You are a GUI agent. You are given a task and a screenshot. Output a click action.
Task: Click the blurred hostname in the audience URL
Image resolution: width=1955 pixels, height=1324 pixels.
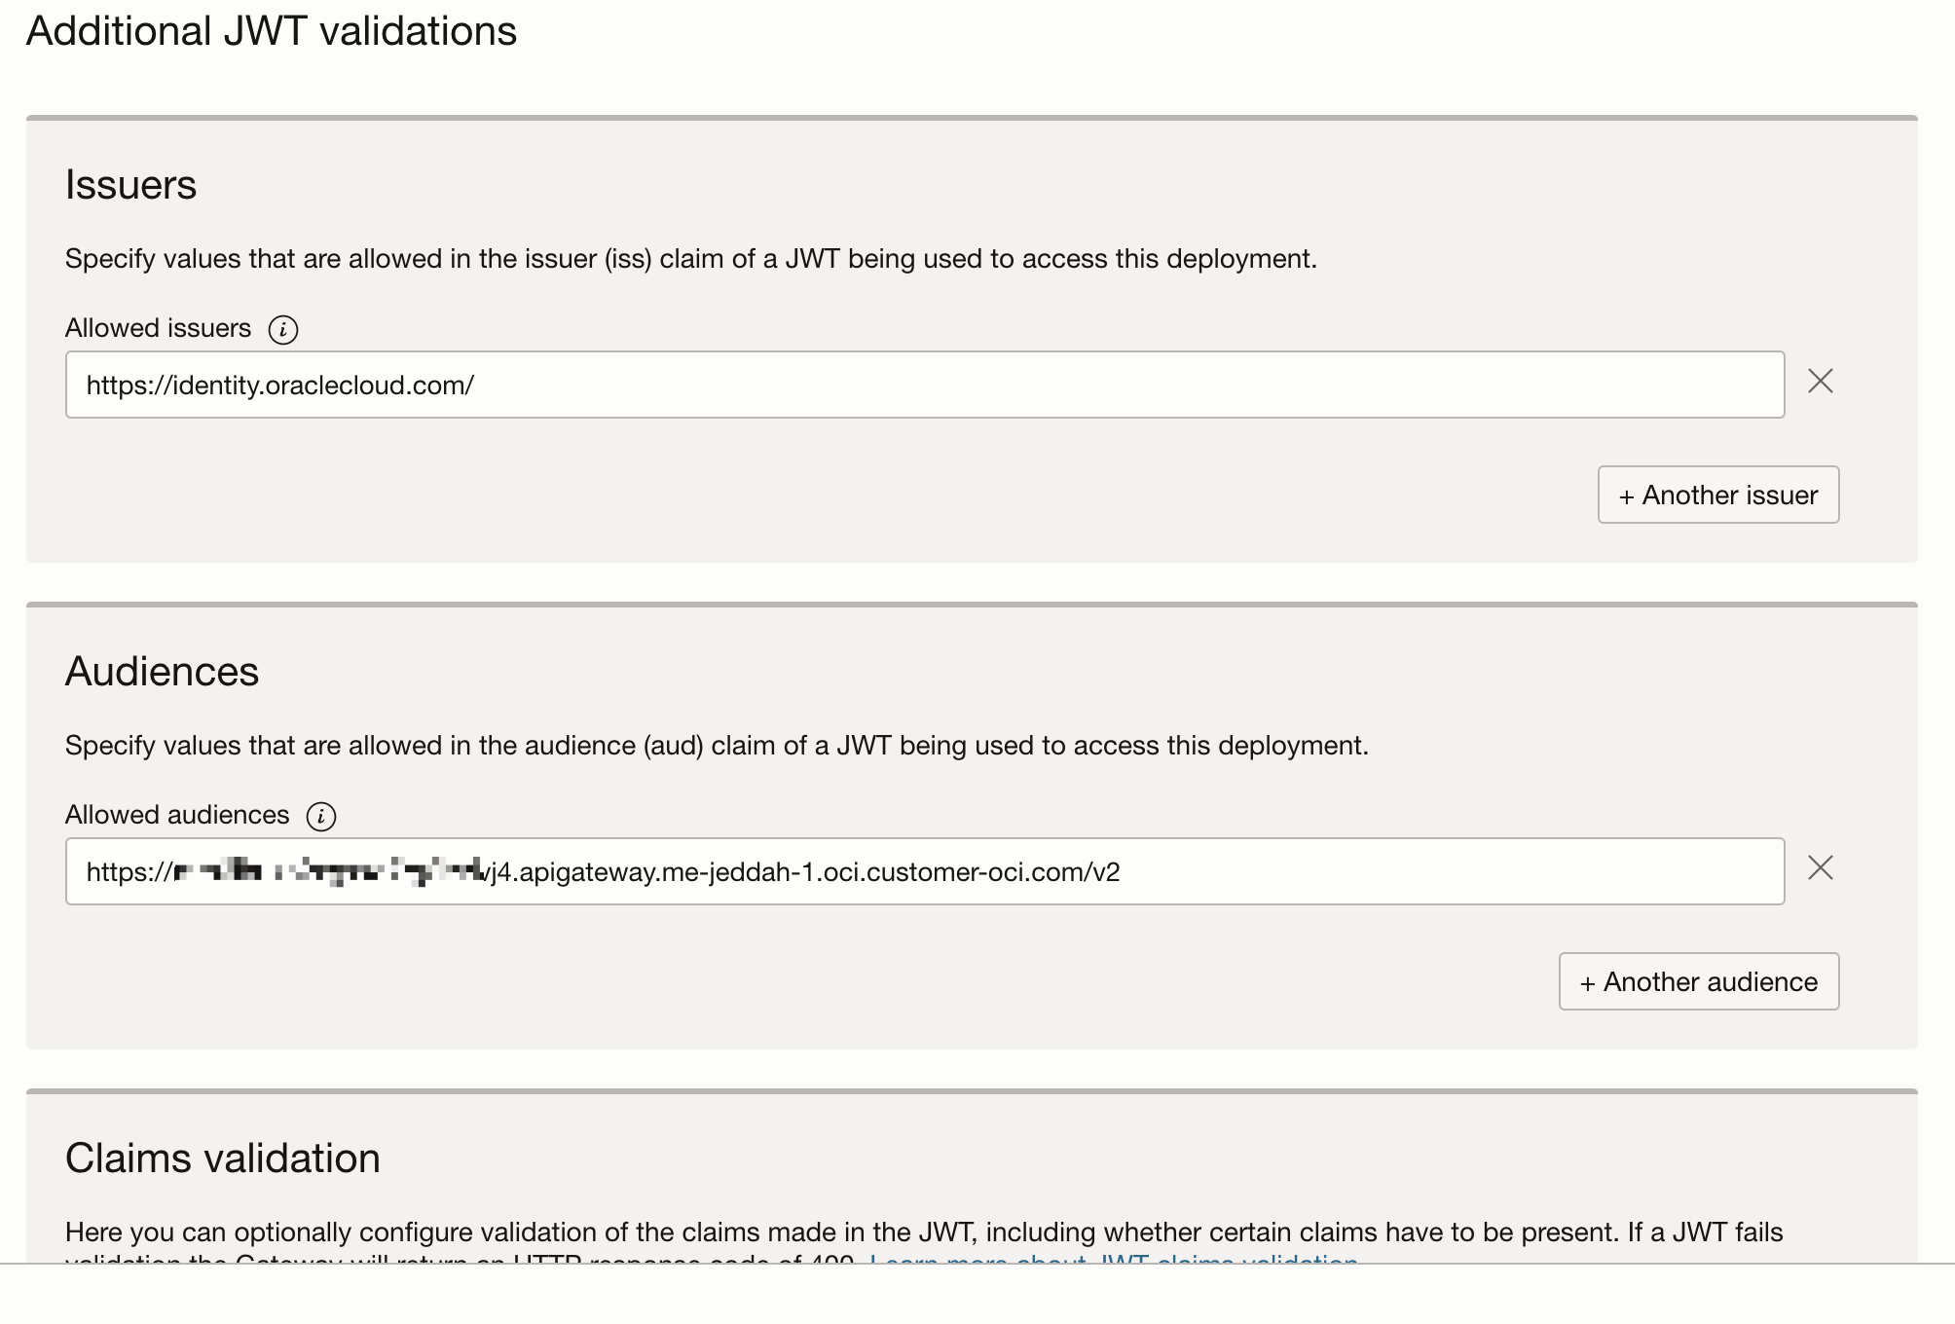pyautogui.click(x=327, y=872)
